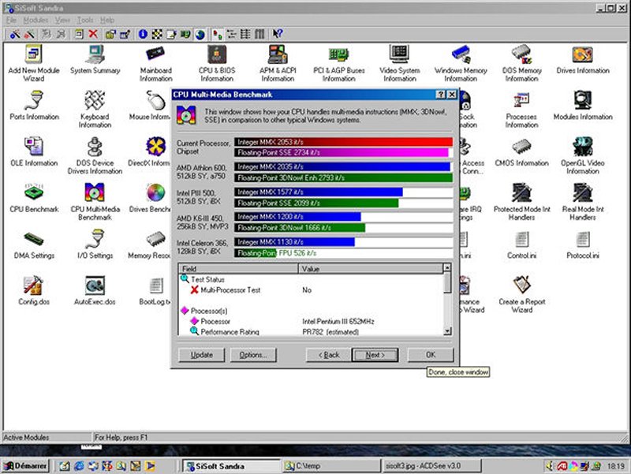The image size is (631, 474).
Task: Click the SiSoft Sandra taskbar button
Action: (x=231, y=466)
